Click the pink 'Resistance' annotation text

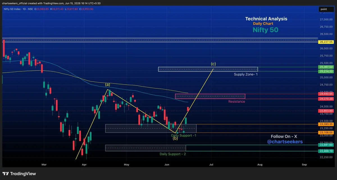236,102
